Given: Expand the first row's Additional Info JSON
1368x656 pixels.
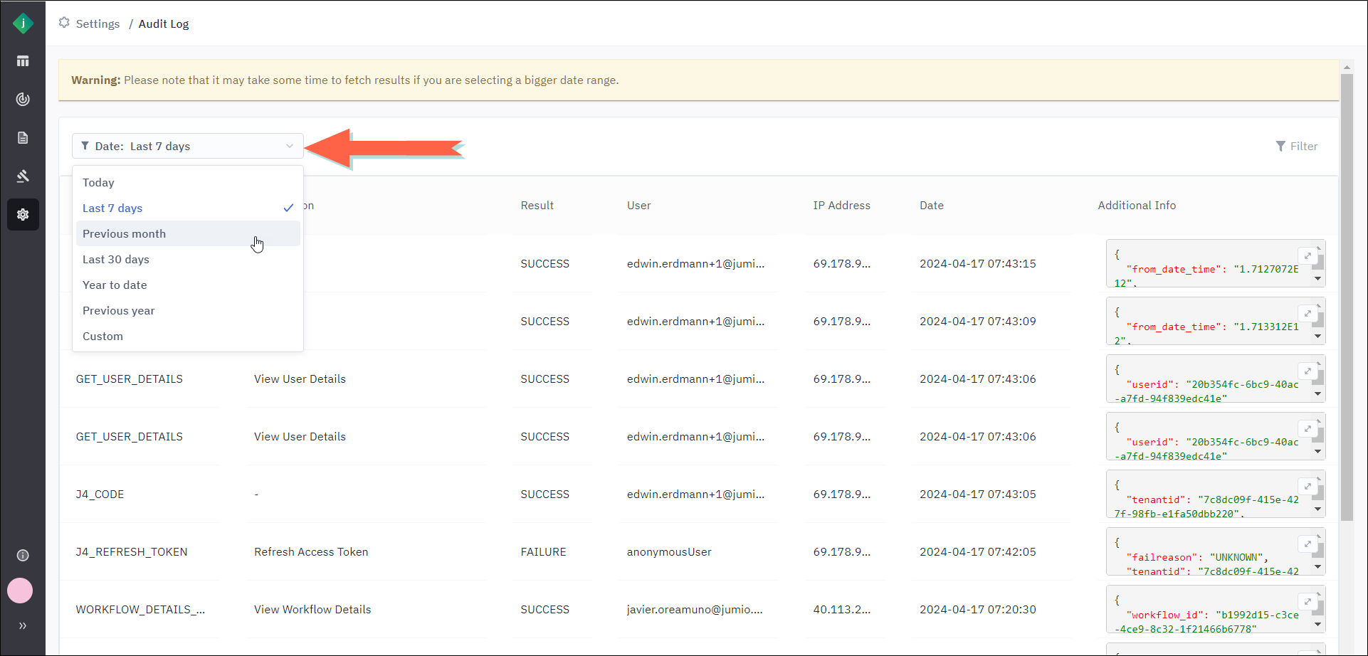Looking at the screenshot, I should (1308, 256).
